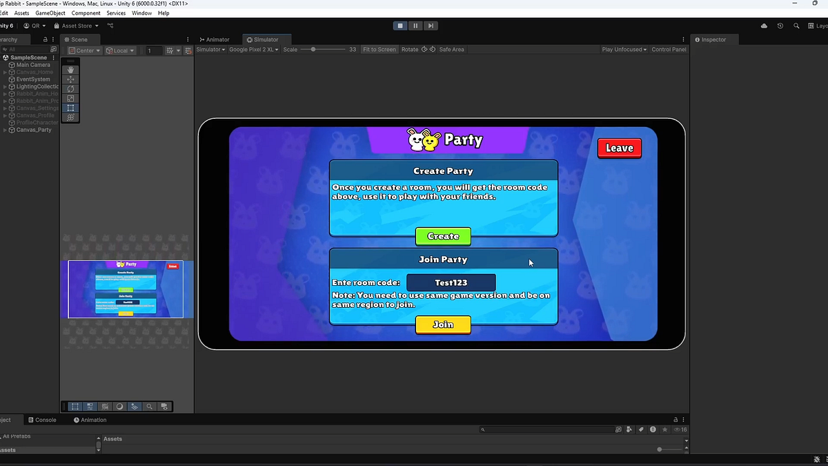Select the Rotate tool
828x466 pixels.
70,88
